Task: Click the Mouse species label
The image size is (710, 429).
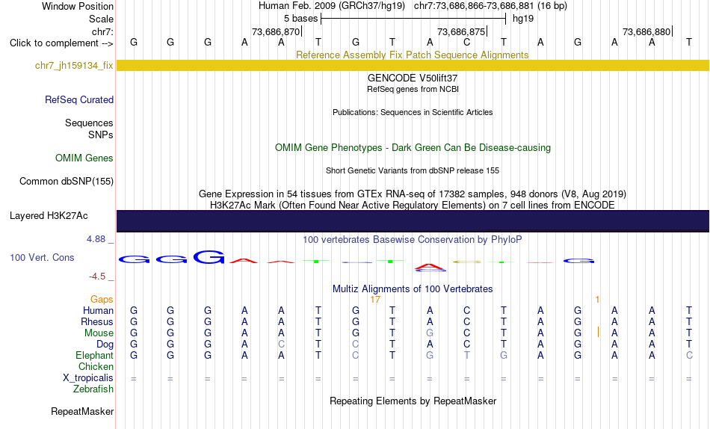Action: pos(99,333)
